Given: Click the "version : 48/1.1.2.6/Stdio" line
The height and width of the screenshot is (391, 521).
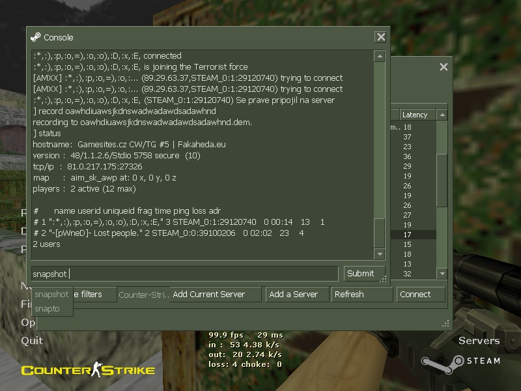Looking at the screenshot, I should tap(117, 156).
